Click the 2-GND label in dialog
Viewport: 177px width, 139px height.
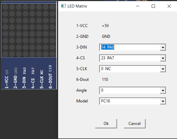[82, 37]
